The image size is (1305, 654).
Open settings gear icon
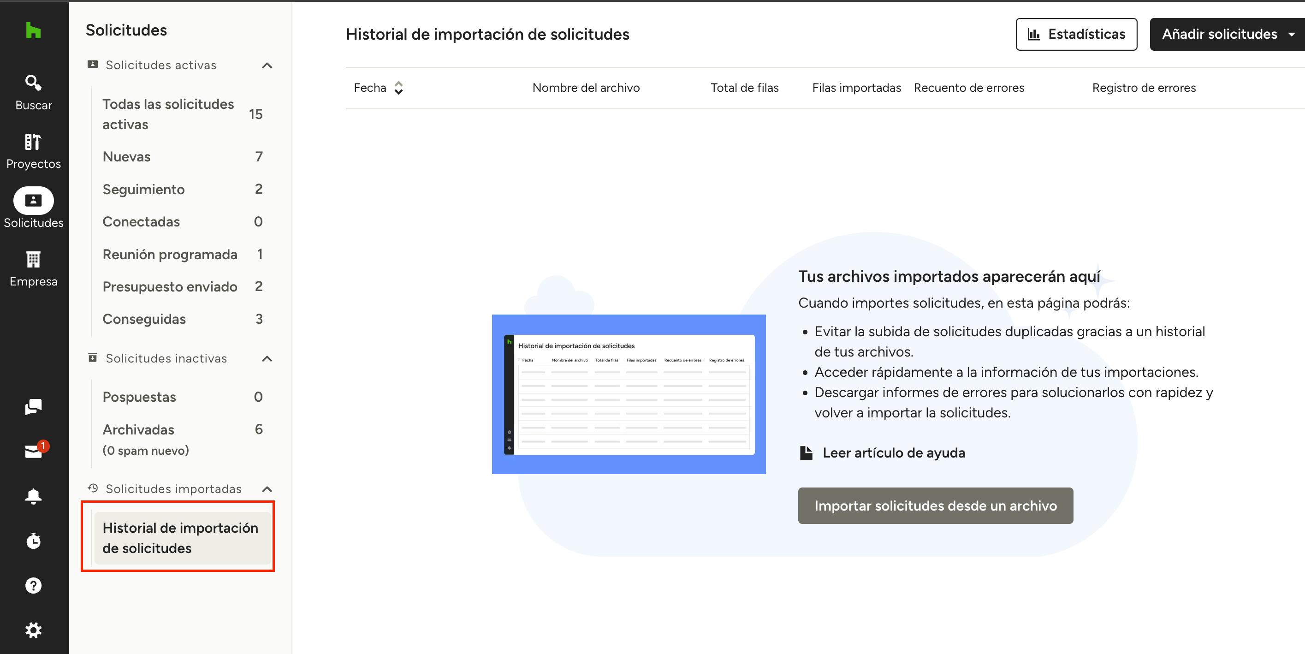[34, 630]
